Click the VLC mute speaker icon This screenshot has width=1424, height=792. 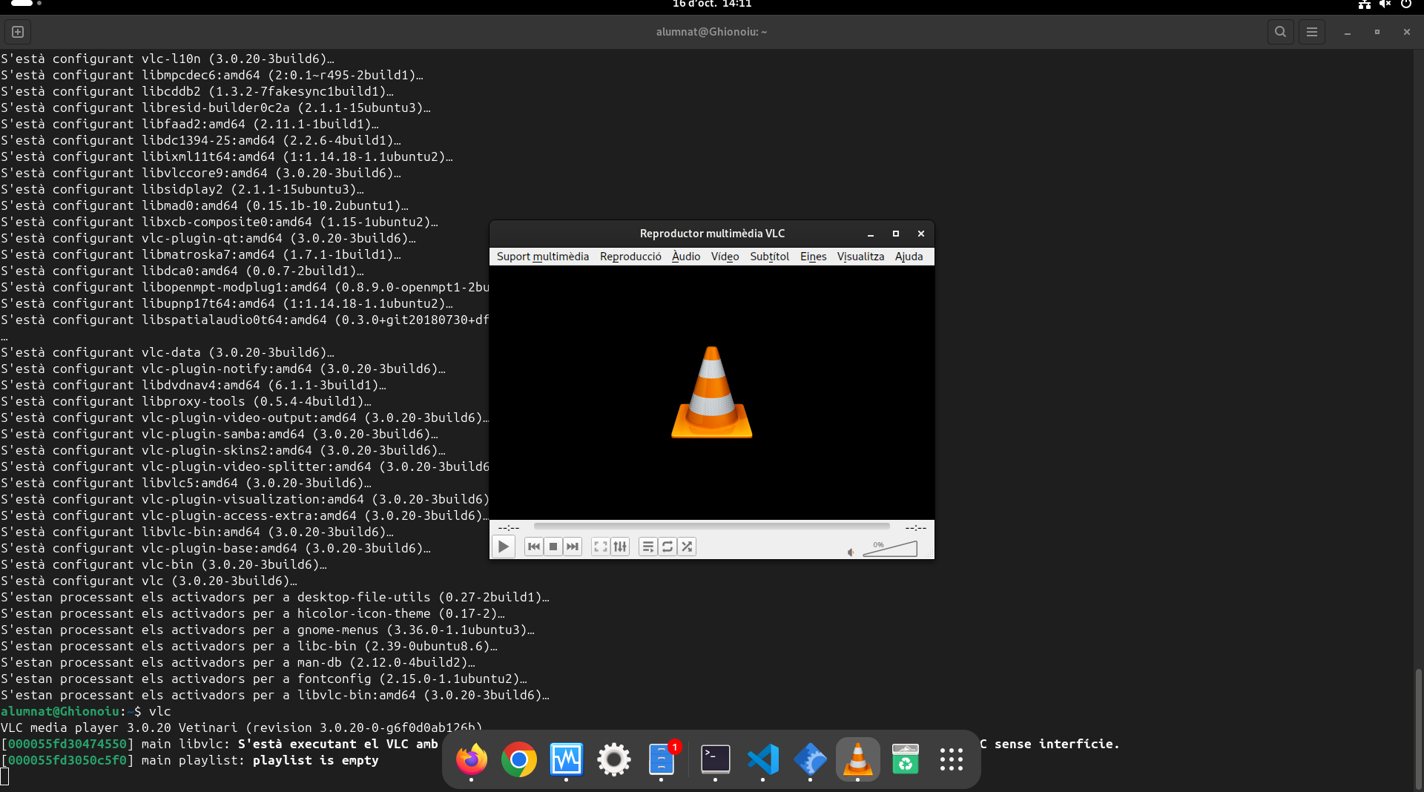851,552
